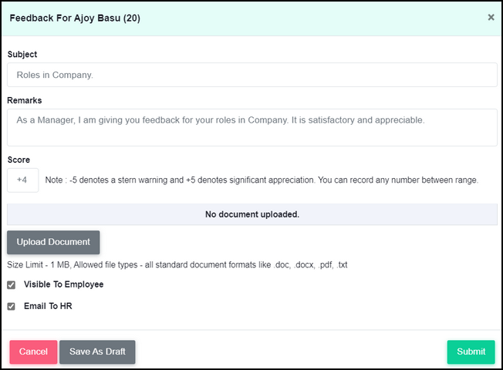Click the Subject field label
503x370 pixels.
(x=22, y=54)
